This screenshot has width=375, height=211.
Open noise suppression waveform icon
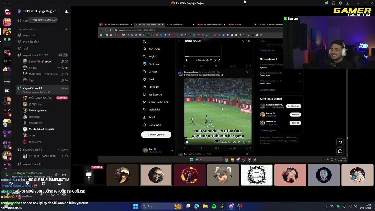click(57, 175)
